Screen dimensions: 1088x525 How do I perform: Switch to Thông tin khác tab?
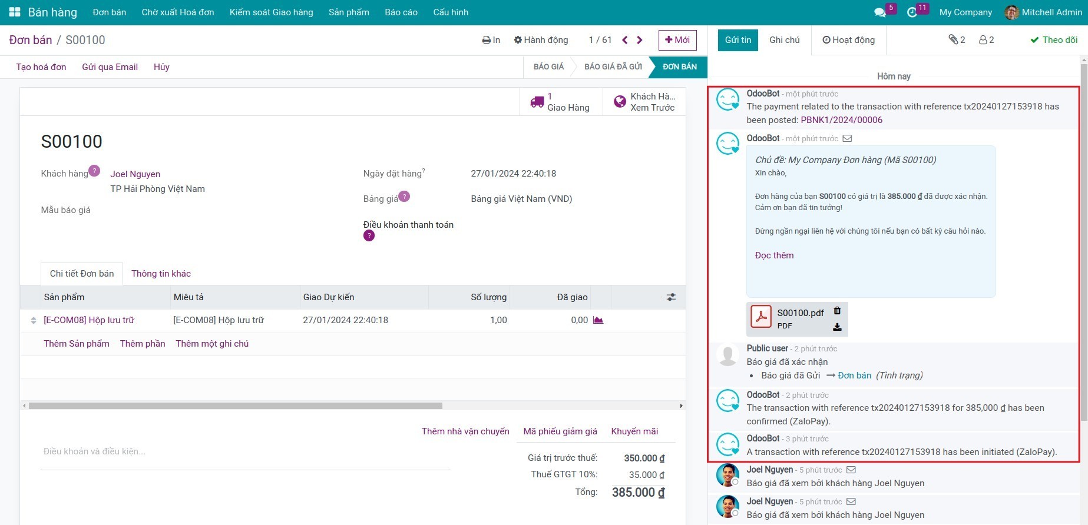pyautogui.click(x=161, y=274)
